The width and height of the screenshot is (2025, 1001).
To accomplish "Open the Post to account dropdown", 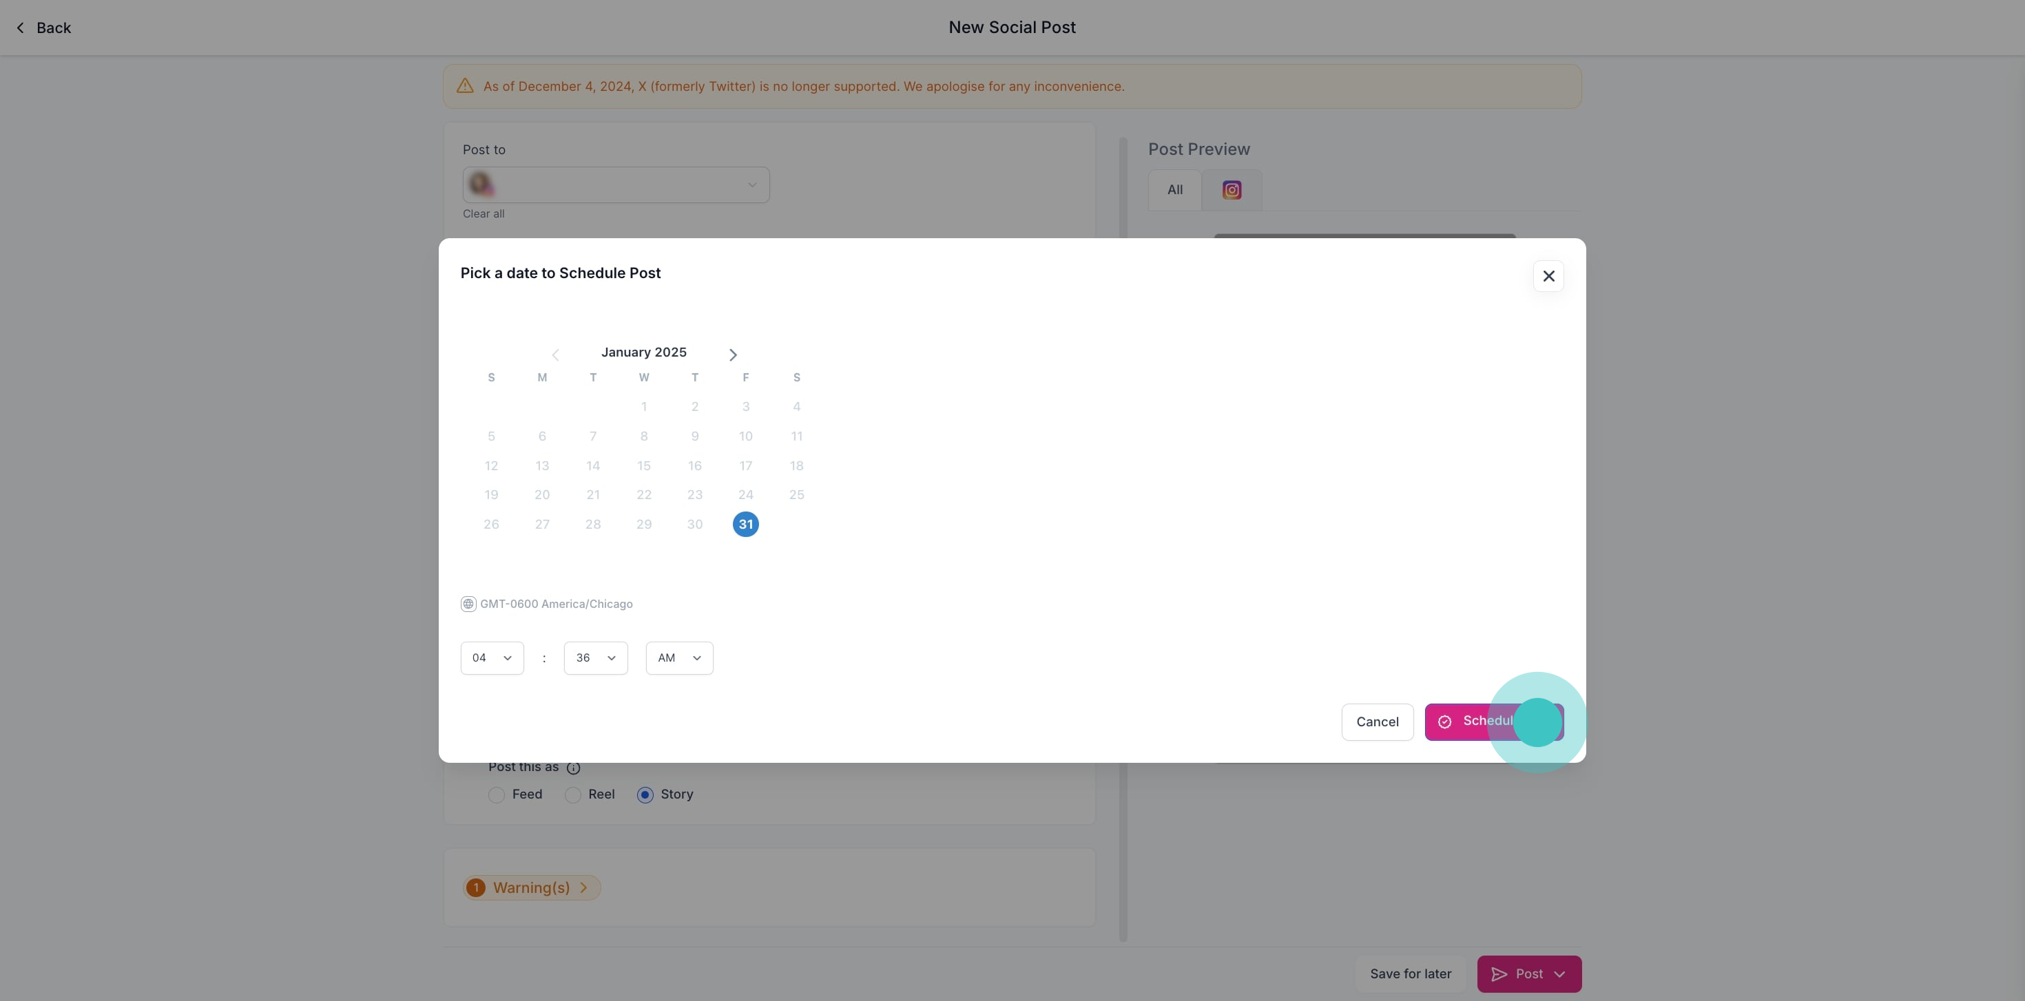I will pos(616,185).
